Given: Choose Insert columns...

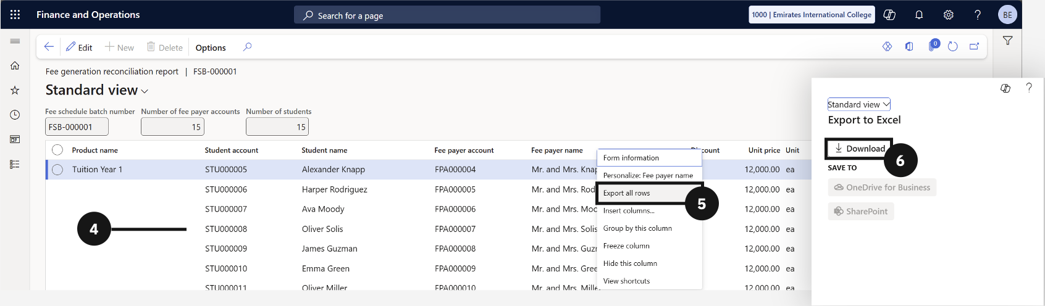Looking at the screenshot, I should [x=649, y=210].
